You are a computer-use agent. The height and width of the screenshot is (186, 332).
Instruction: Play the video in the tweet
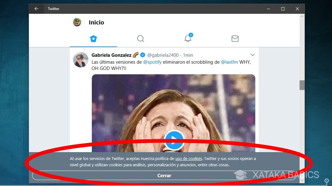[174, 140]
